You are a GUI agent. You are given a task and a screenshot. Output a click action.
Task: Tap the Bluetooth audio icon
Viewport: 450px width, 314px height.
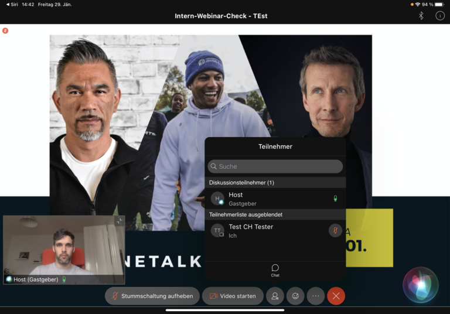pyautogui.click(x=421, y=16)
